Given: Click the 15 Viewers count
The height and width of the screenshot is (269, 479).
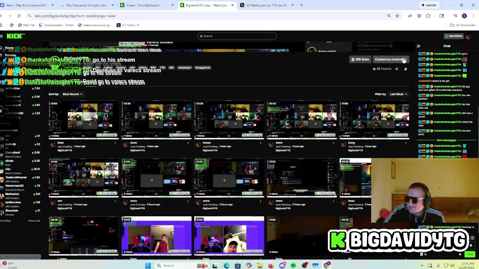Looking at the screenshot, I should coord(382,69).
